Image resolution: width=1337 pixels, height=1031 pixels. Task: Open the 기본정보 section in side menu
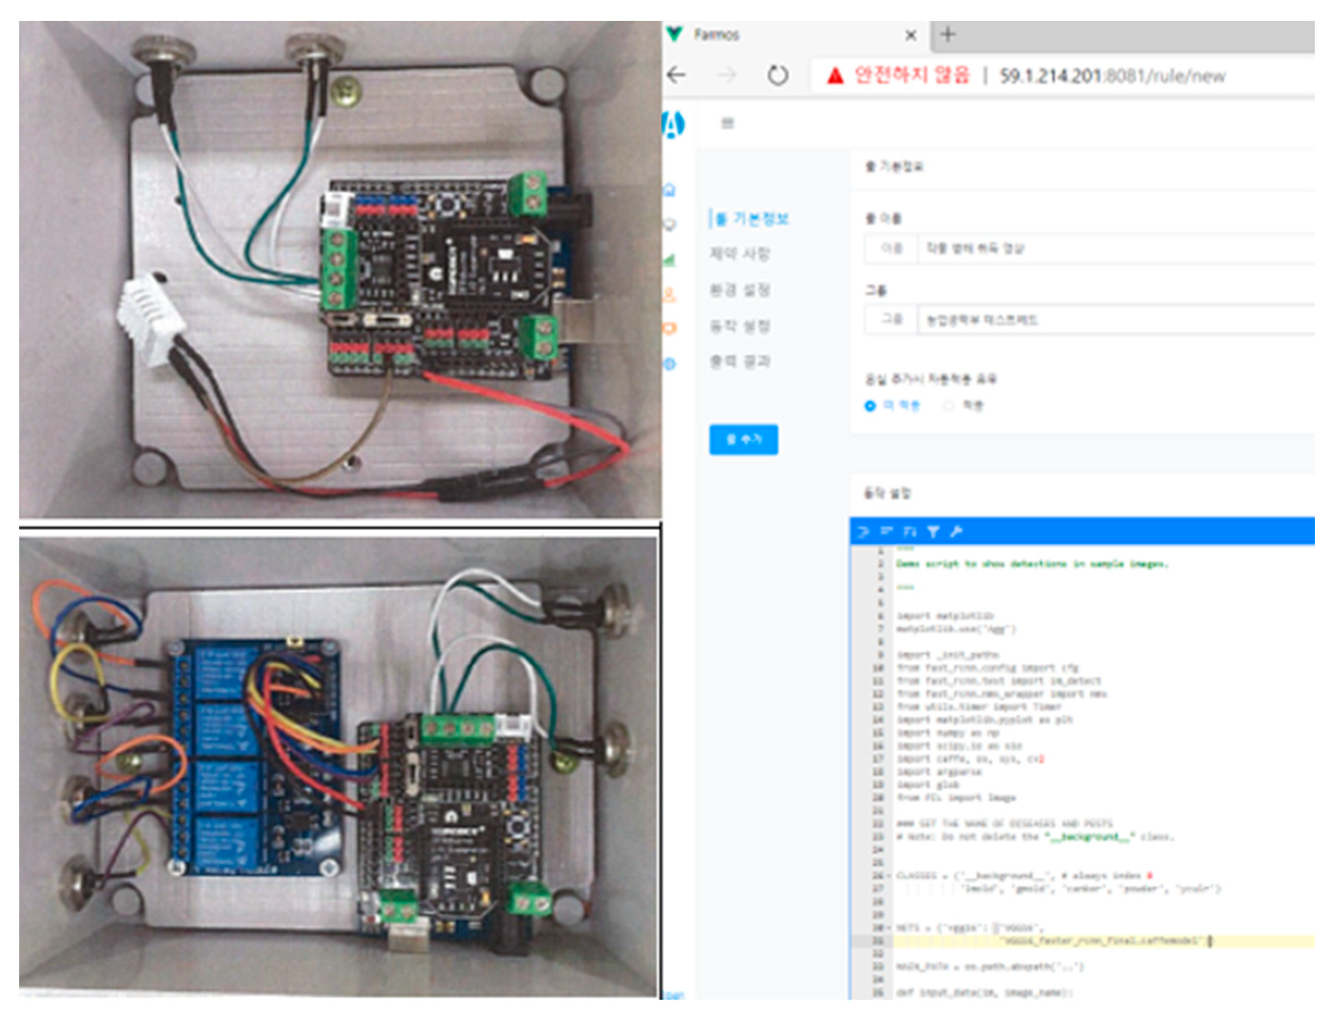point(752,219)
